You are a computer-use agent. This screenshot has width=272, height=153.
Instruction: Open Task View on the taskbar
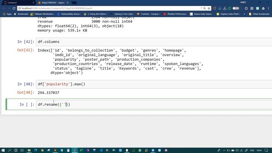tap(22, 150)
